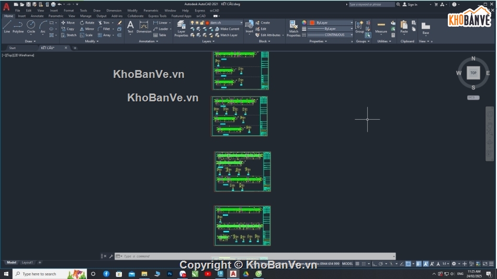
Task: Toggle polar tracking in status bar
Action: [381, 264]
